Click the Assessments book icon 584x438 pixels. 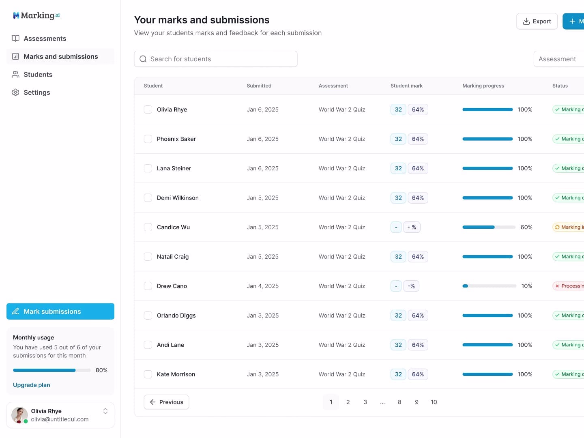pyautogui.click(x=15, y=39)
